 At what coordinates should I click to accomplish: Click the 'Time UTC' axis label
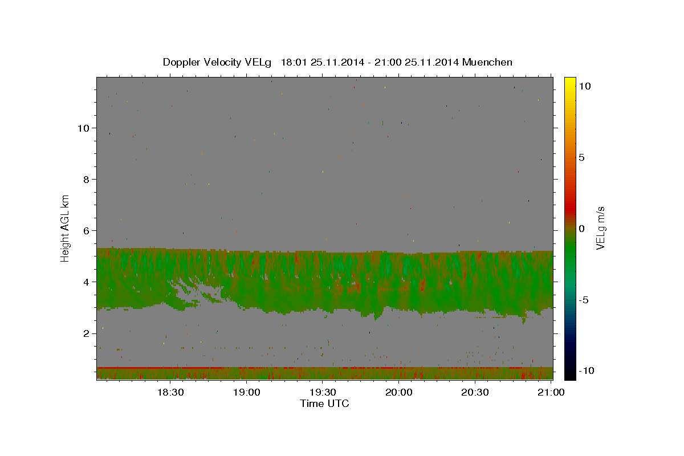(324, 404)
